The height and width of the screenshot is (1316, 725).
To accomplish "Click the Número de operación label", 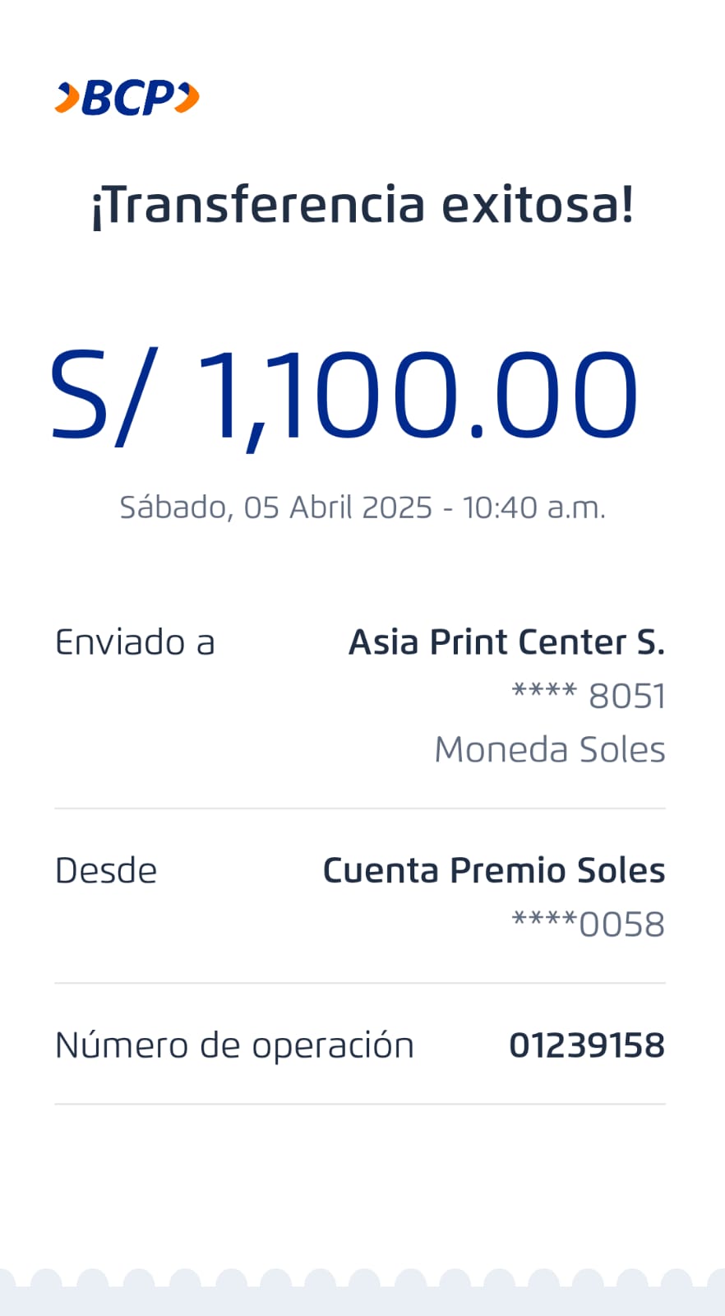I will click(234, 1045).
